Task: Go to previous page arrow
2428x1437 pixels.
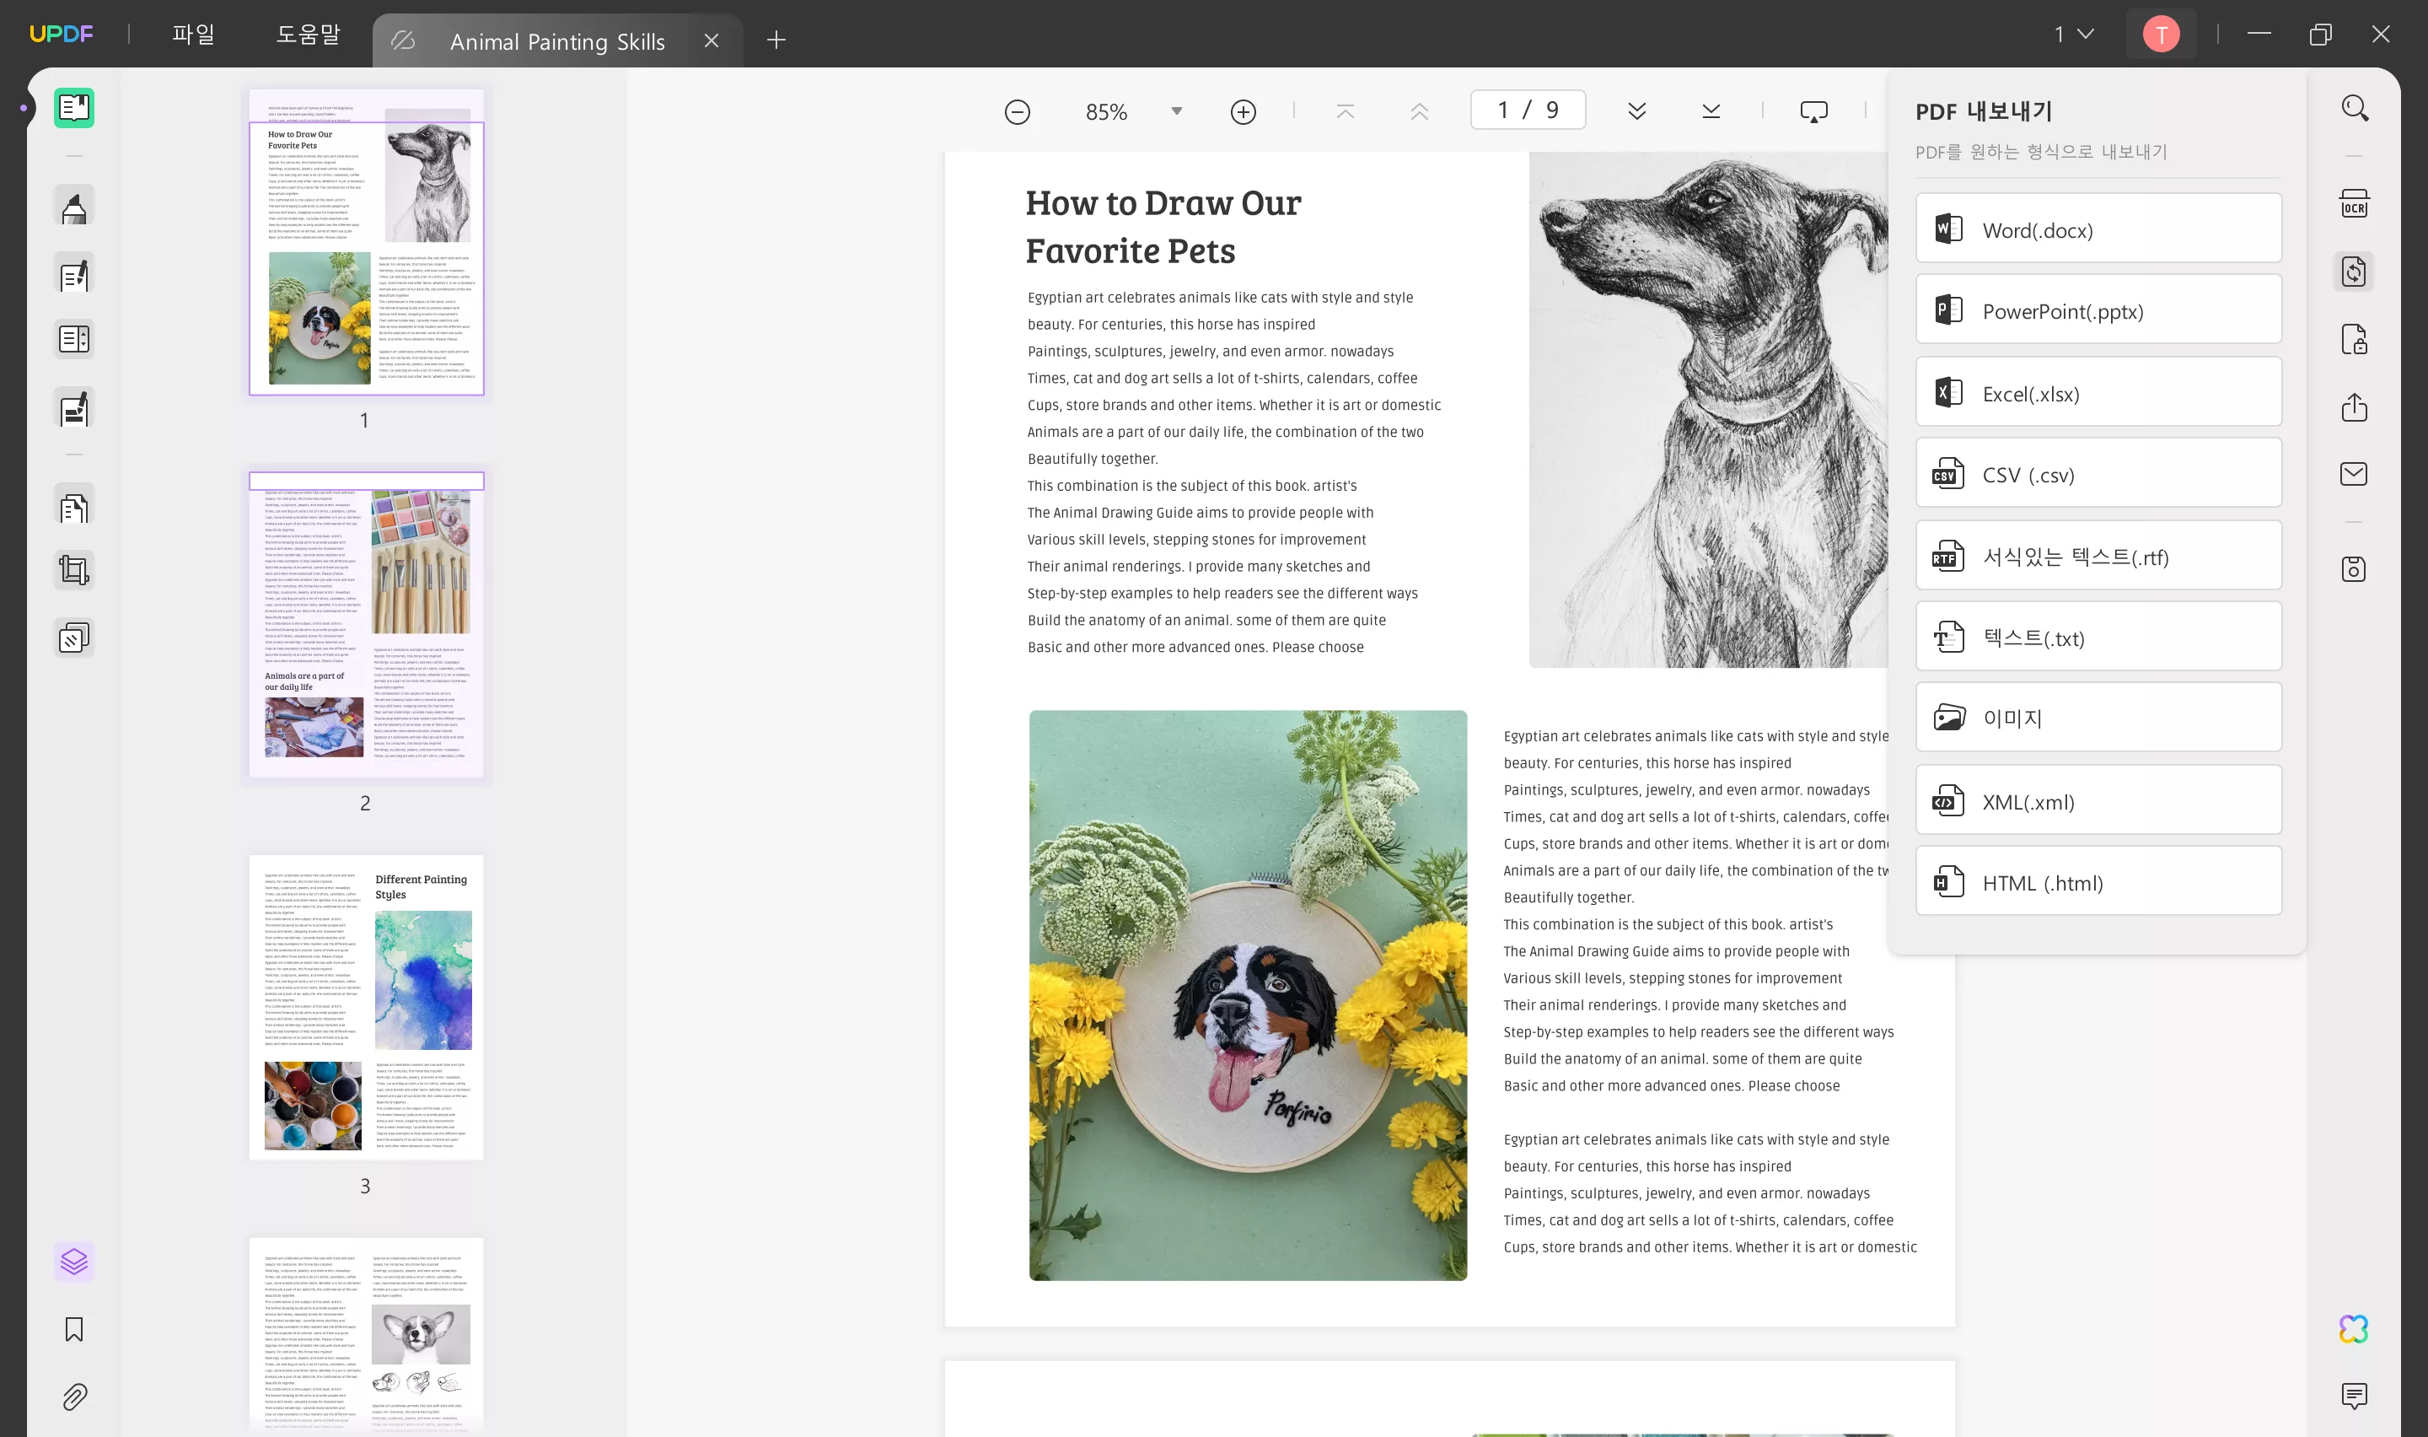Action: pos(1419,111)
